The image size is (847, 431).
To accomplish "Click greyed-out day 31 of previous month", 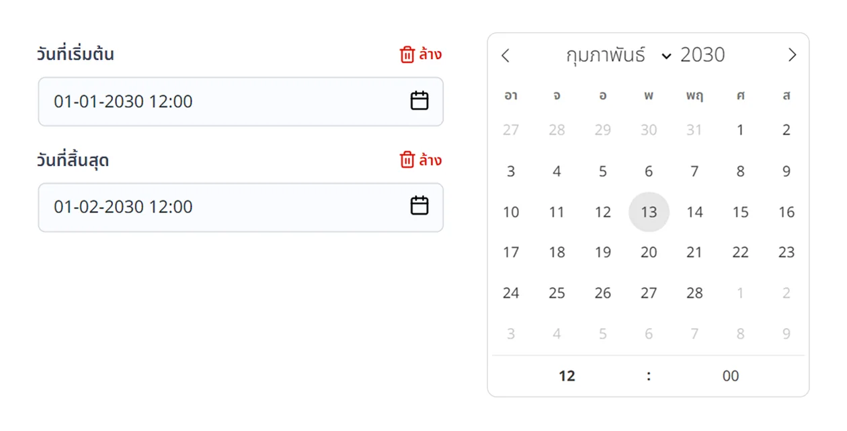I will 694,130.
